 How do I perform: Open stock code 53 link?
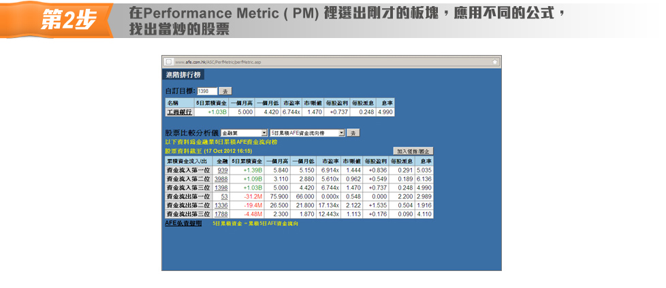tap(224, 196)
